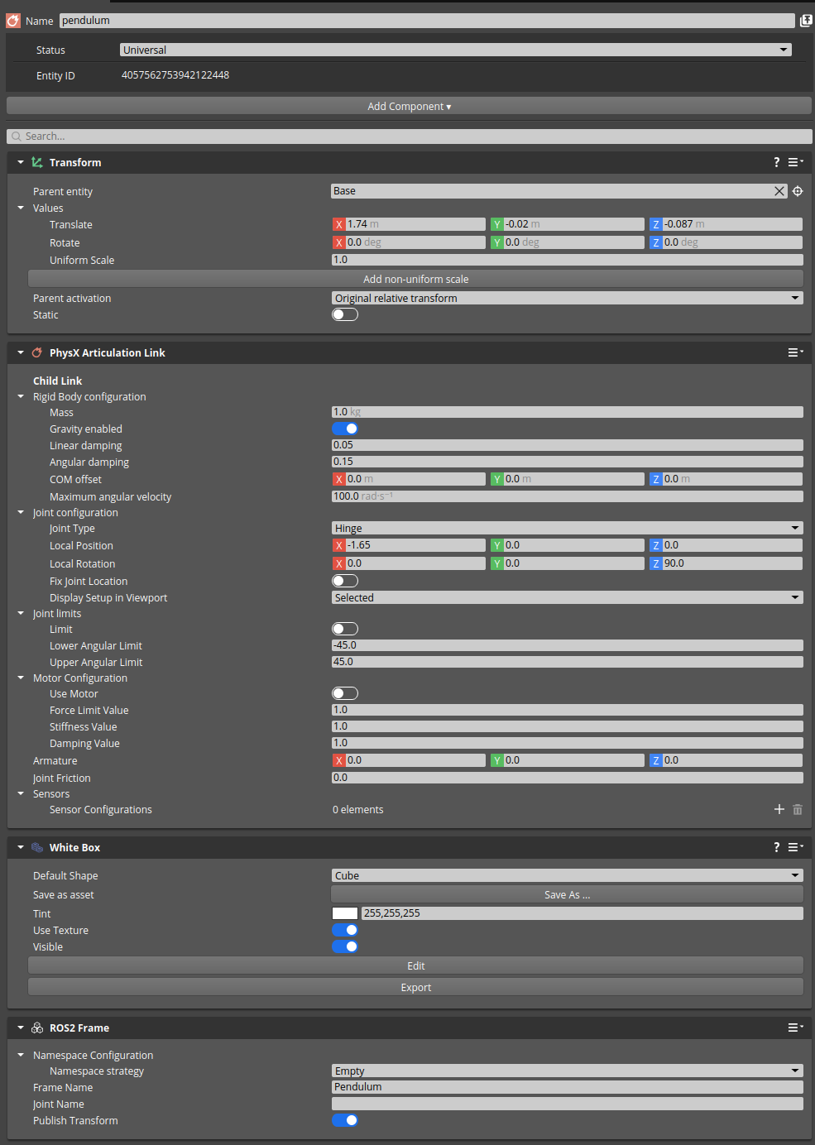Turn off Publish Transform in ROS2 Frame

coord(345,1120)
